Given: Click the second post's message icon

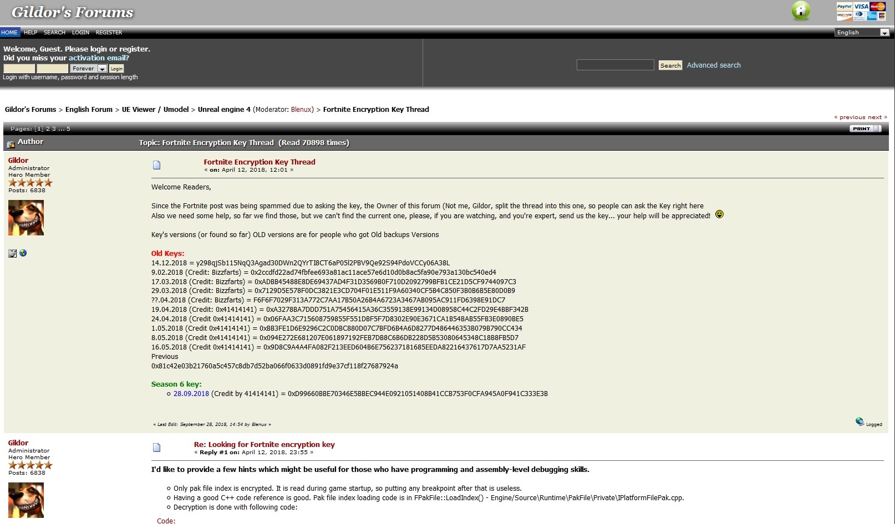Looking at the screenshot, I should point(157,448).
